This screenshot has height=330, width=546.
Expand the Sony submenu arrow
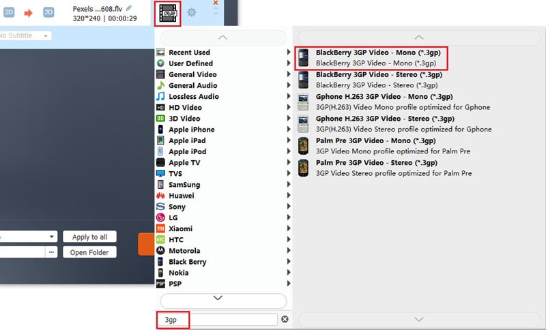pyautogui.click(x=289, y=207)
